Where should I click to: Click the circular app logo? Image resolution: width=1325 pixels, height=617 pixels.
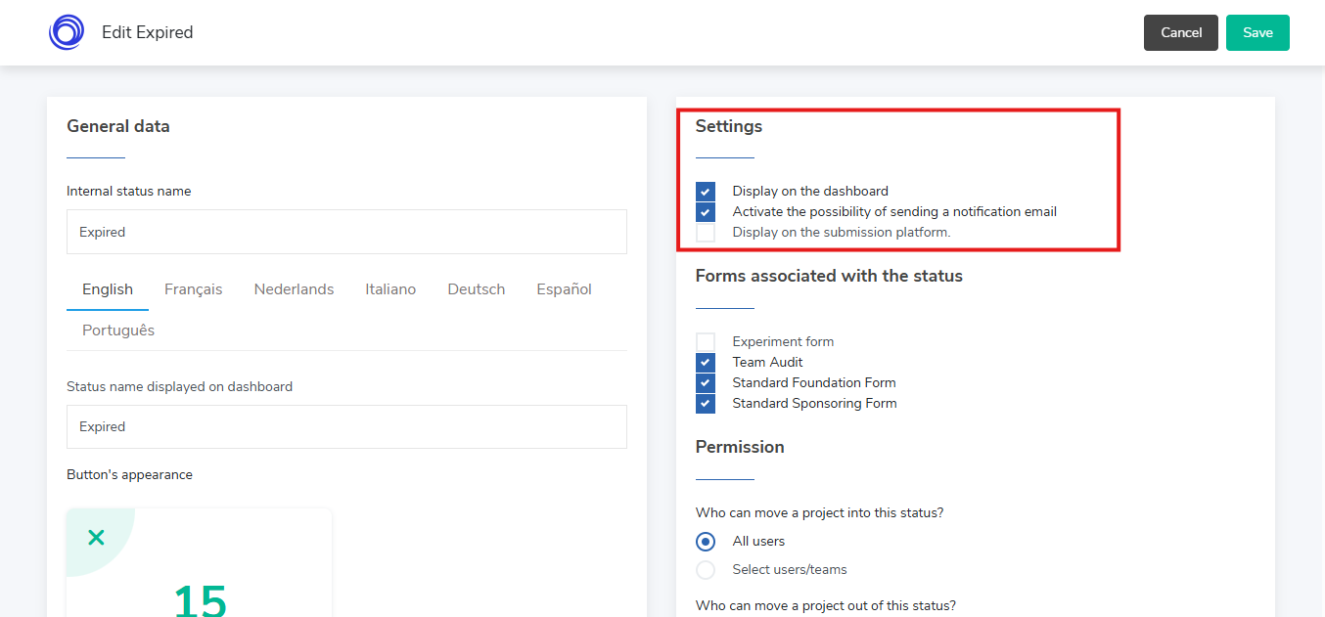pos(67,32)
